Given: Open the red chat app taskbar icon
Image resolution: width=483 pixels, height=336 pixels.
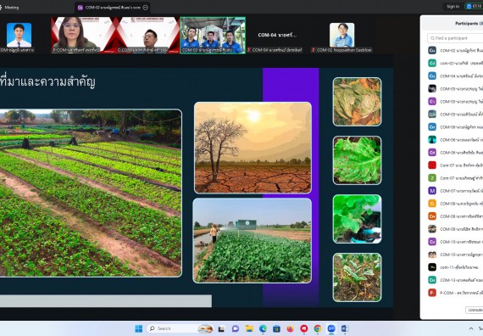Looking at the screenshot, I should 304,329.
